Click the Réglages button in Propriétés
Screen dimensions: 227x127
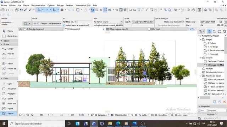[x=212, y=114]
